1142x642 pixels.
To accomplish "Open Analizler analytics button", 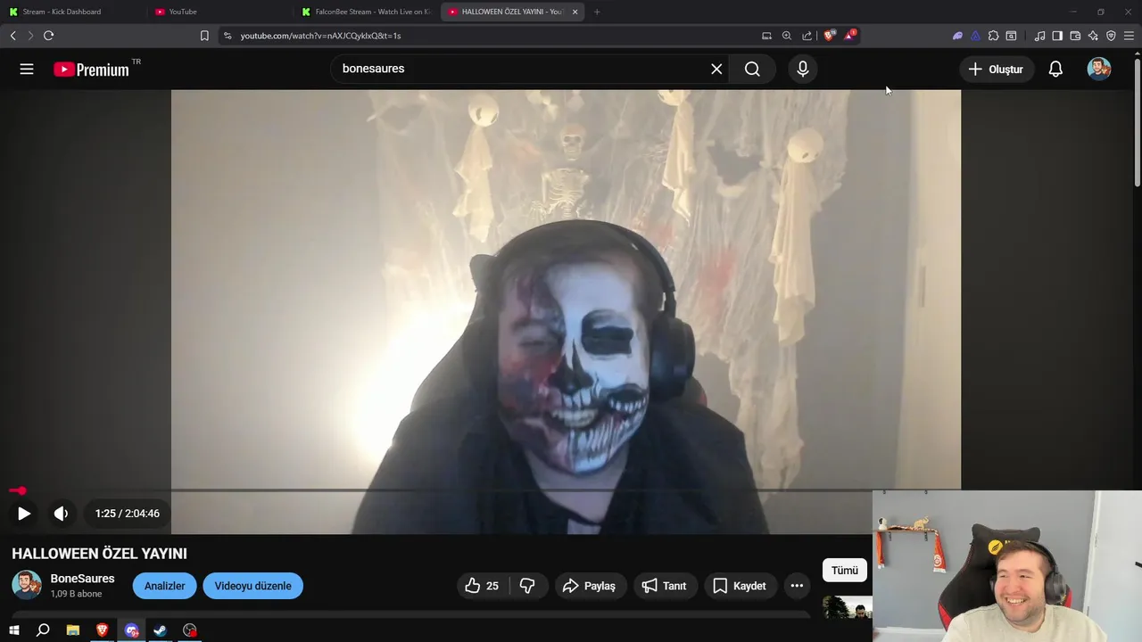I will coord(164,586).
